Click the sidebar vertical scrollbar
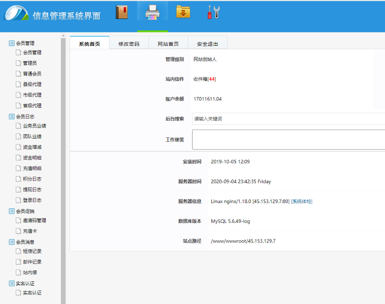 [x=63, y=171]
